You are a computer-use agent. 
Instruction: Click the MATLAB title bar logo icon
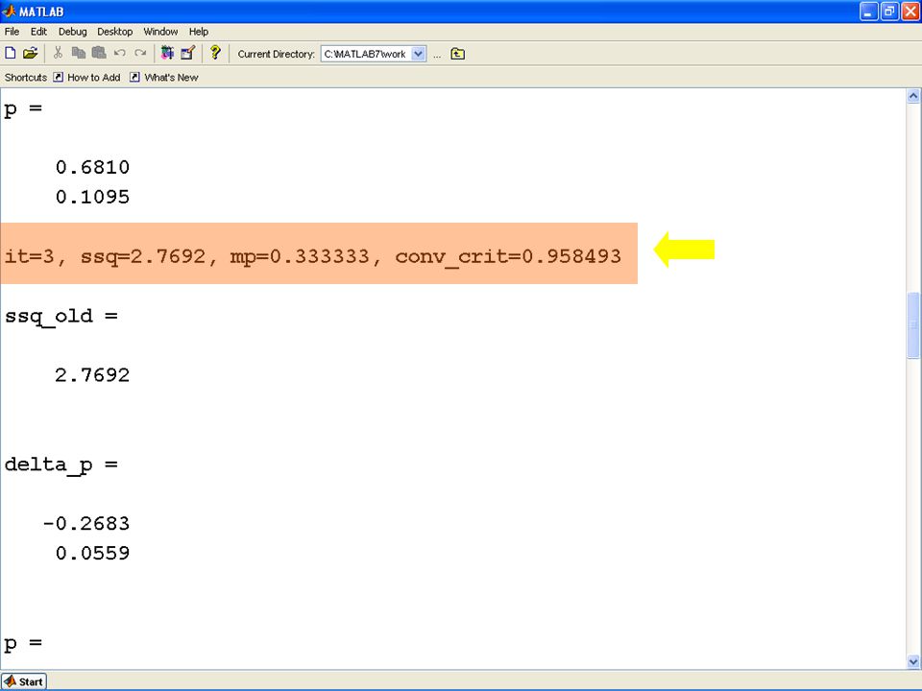(9, 12)
